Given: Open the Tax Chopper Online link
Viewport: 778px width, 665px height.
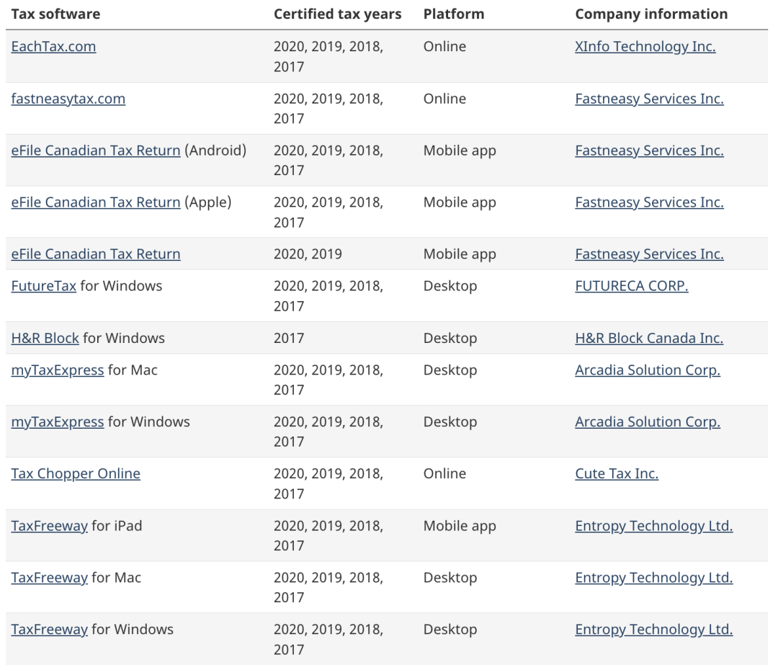Looking at the screenshot, I should 76,473.
